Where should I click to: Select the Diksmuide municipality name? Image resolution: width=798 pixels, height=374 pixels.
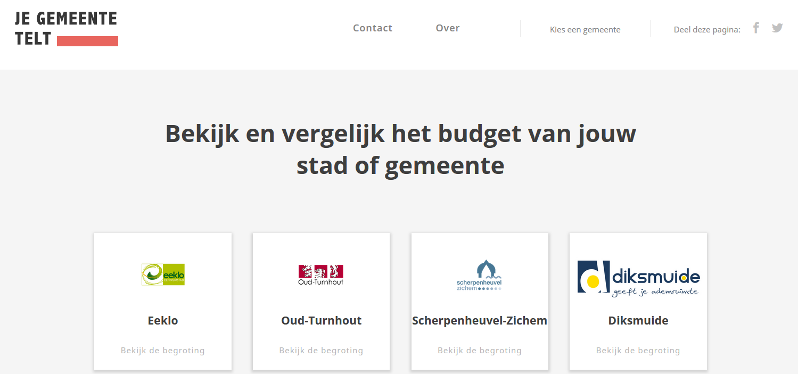click(x=638, y=321)
